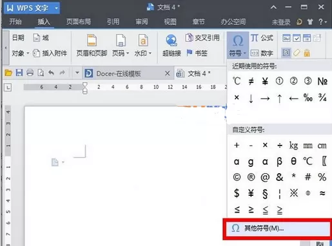Click the 交叉引用 cross-reference button
The height and width of the screenshot is (246, 332).
202,38
